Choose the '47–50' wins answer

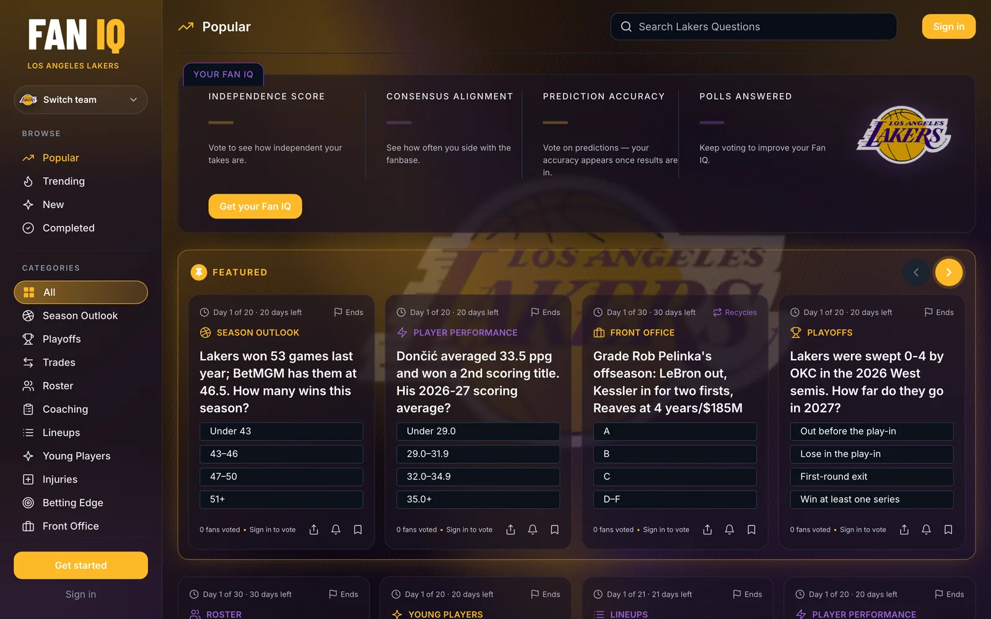tap(281, 477)
